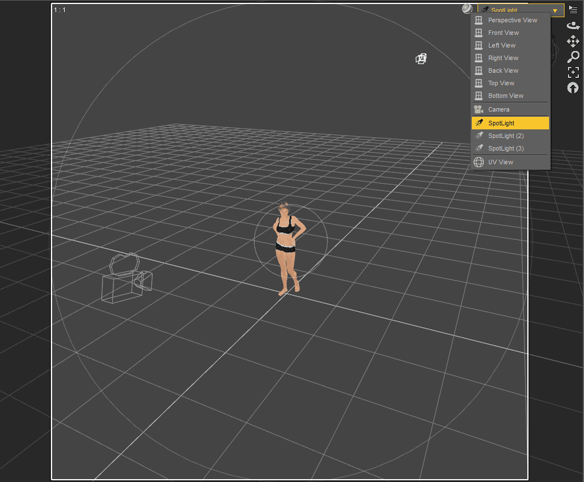Collapse the SpotLight view selector dropdown
This screenshot has width=584, height=482.
554,10
